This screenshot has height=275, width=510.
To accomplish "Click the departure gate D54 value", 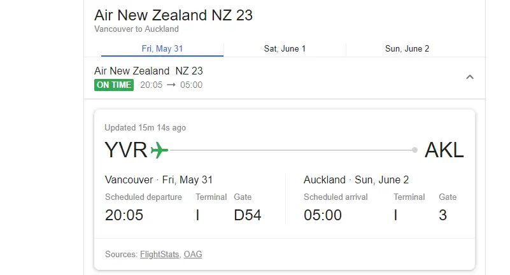I will [248, 215].
